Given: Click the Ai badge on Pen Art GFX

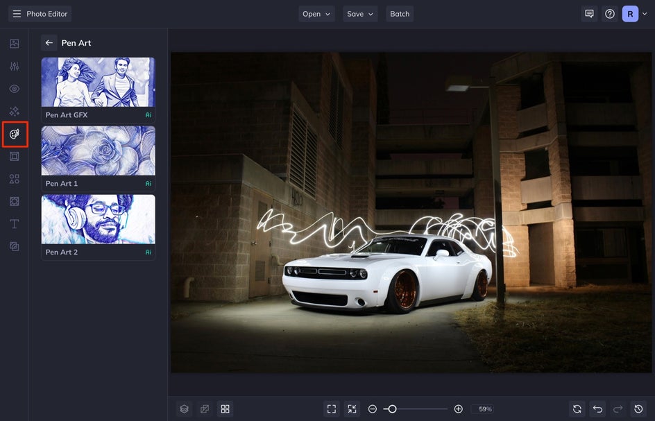Looking at the screenshot, I should (148, 115).
